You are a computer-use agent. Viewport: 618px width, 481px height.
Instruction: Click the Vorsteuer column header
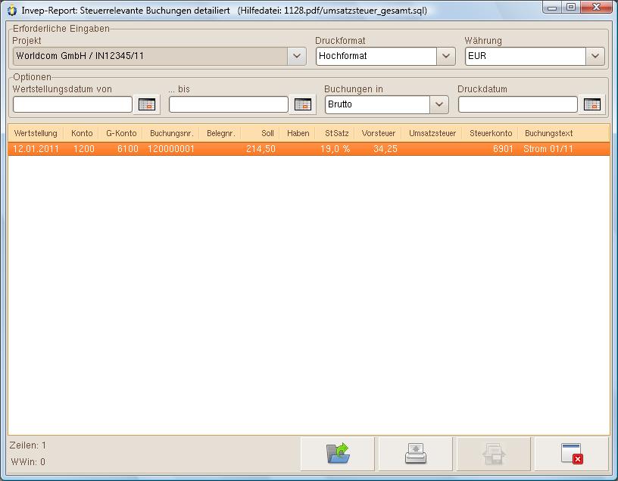tap(379, 133)
